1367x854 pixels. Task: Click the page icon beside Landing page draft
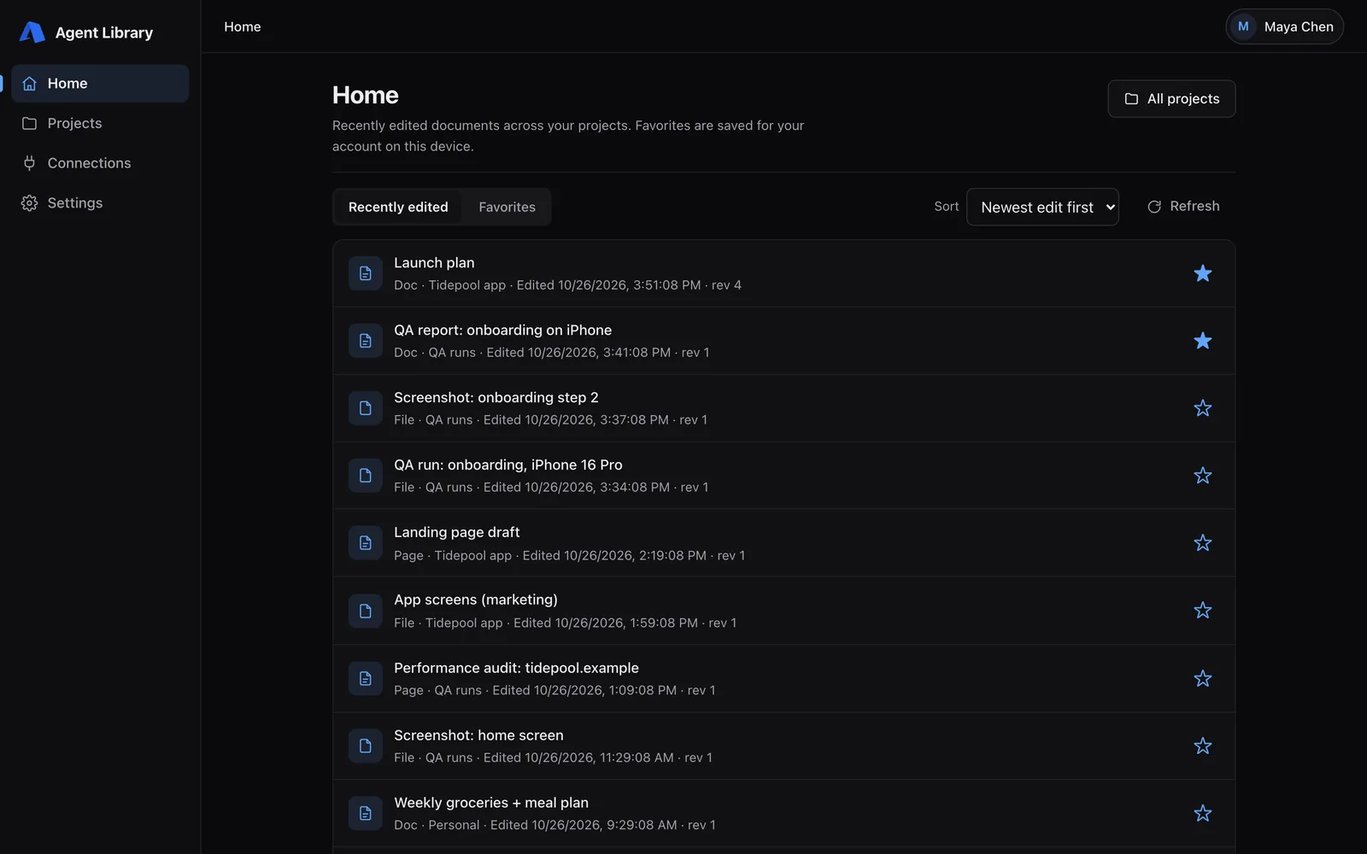[x=366, y=543]
